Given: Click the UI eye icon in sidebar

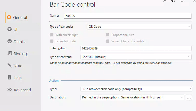Looking at the screenshot, I should coord(9,29).
